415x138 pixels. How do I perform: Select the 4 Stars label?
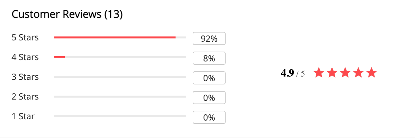click(25, 57)
